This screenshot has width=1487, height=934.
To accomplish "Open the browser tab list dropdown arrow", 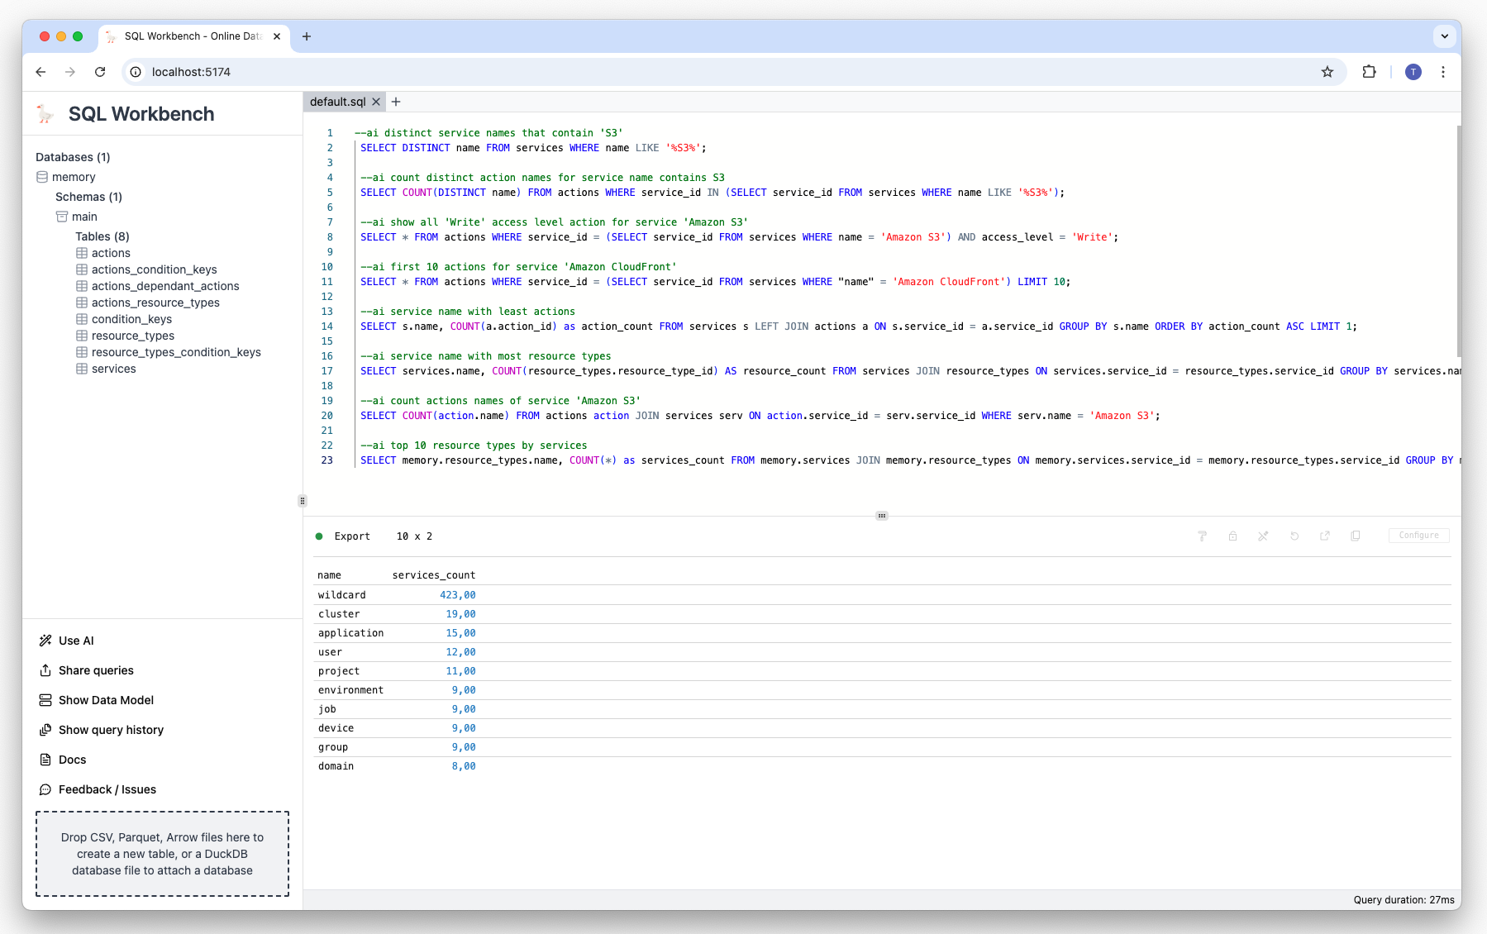I will click(x=1444, y=36).
